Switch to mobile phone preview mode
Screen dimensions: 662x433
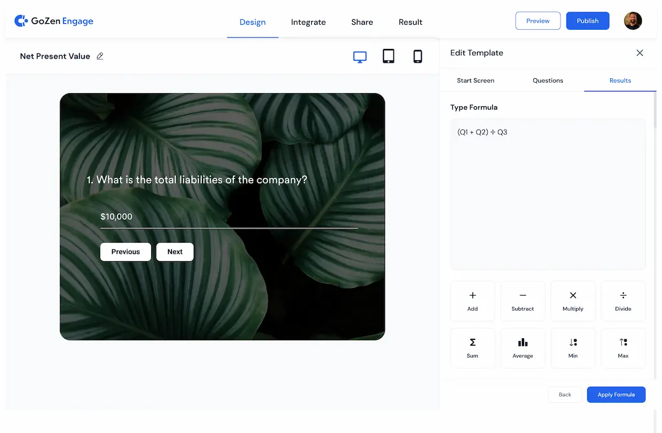tap(418, 56)
